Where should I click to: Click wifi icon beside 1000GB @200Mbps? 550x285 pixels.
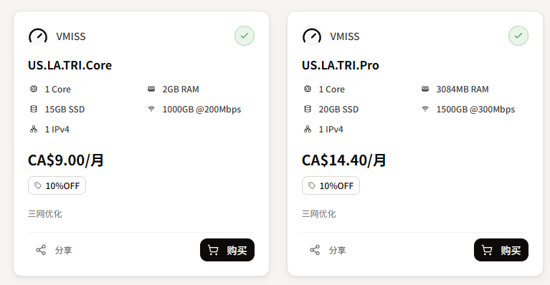(x=151, y=109)
